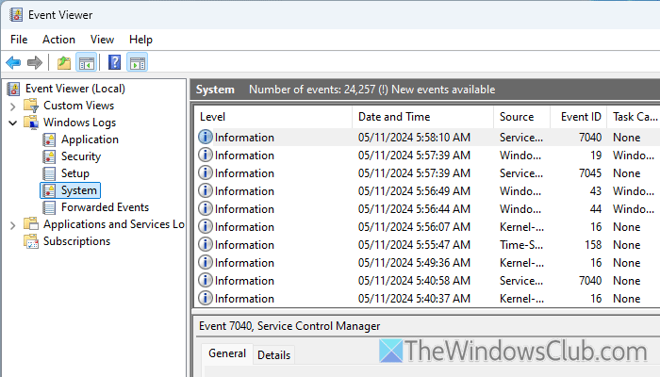Image resolution: width=660 pixels, height=377 pixels.
Task: Click the Back arrow toolbar button
Action: pyautogui.click(x=13, y=63)
